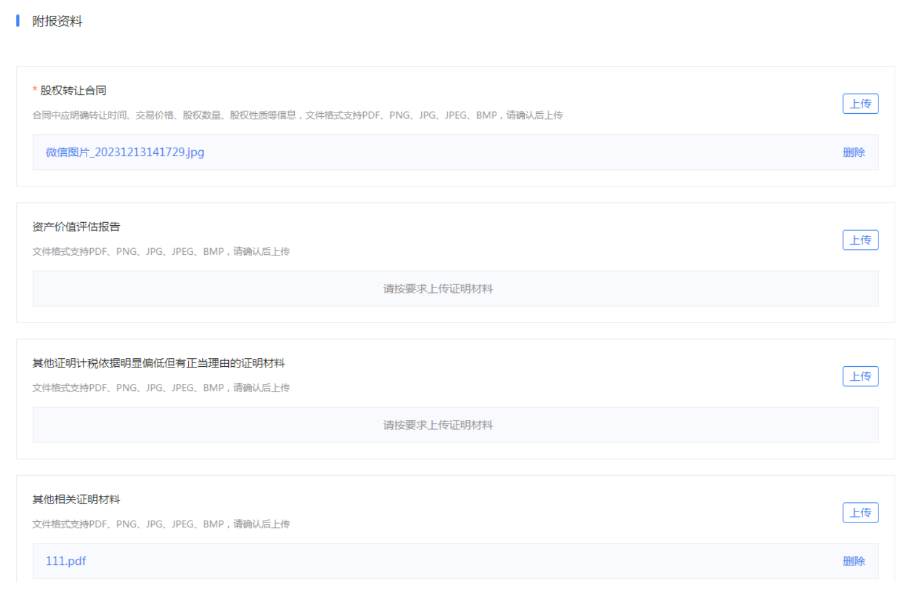Upload a file for 资产价值评估报告
Viewport: 908px width, 592px height.
(x=860, y=240)
